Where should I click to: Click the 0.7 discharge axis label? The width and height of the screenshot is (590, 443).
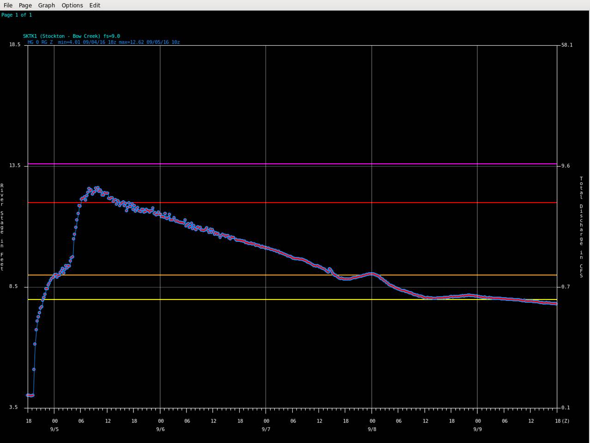click(x=566, y=287)
